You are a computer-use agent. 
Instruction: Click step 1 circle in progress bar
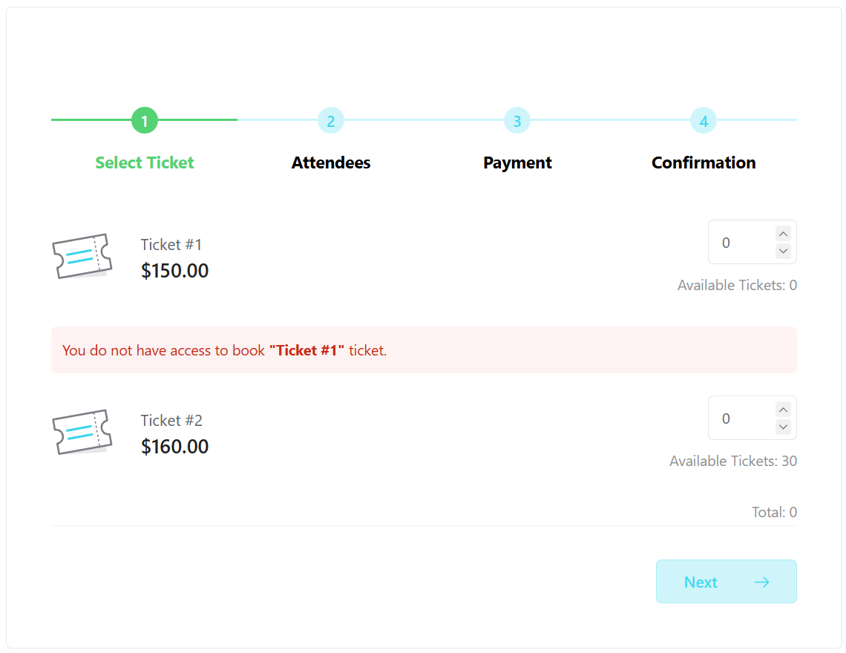click(x=145, y=120)
